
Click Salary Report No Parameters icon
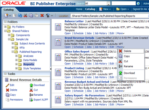click(58, 100)
